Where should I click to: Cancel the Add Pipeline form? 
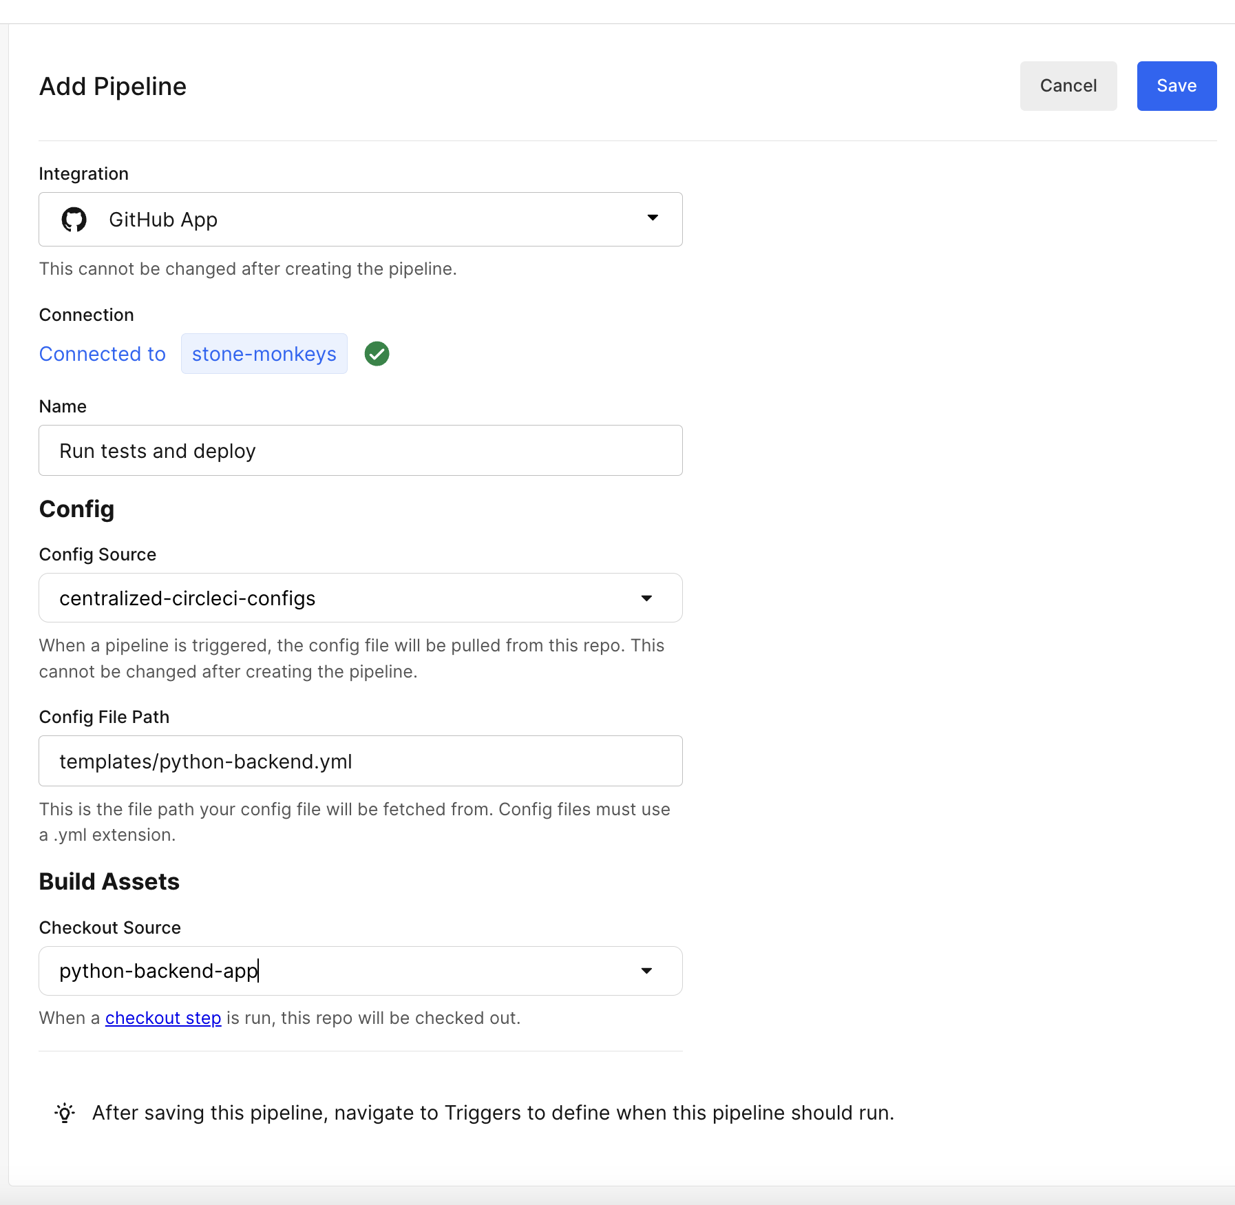(1068, 85)
